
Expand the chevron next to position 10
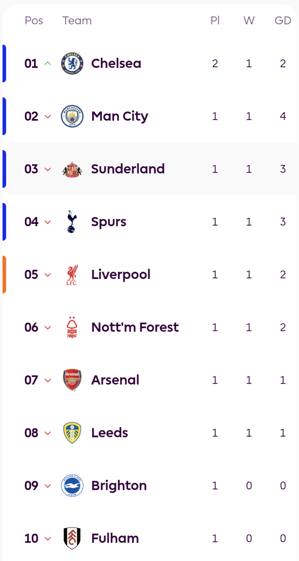click(48, 538)
